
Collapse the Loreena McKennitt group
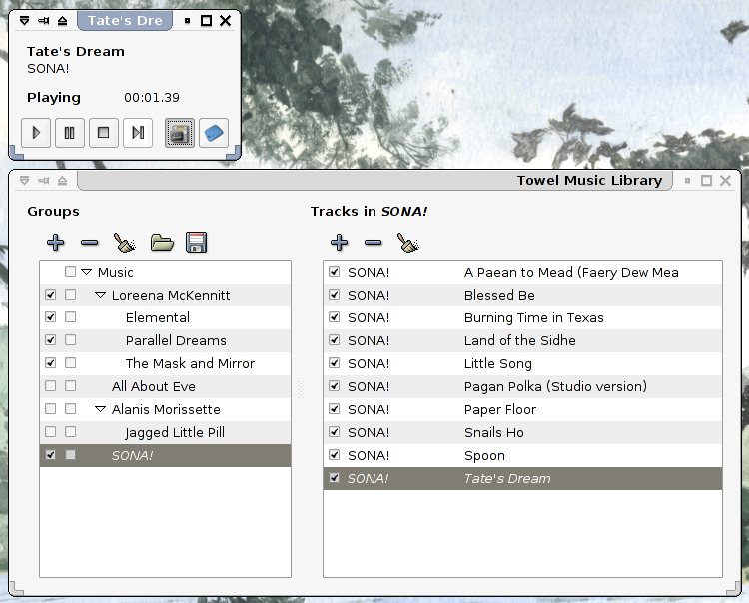100,295
